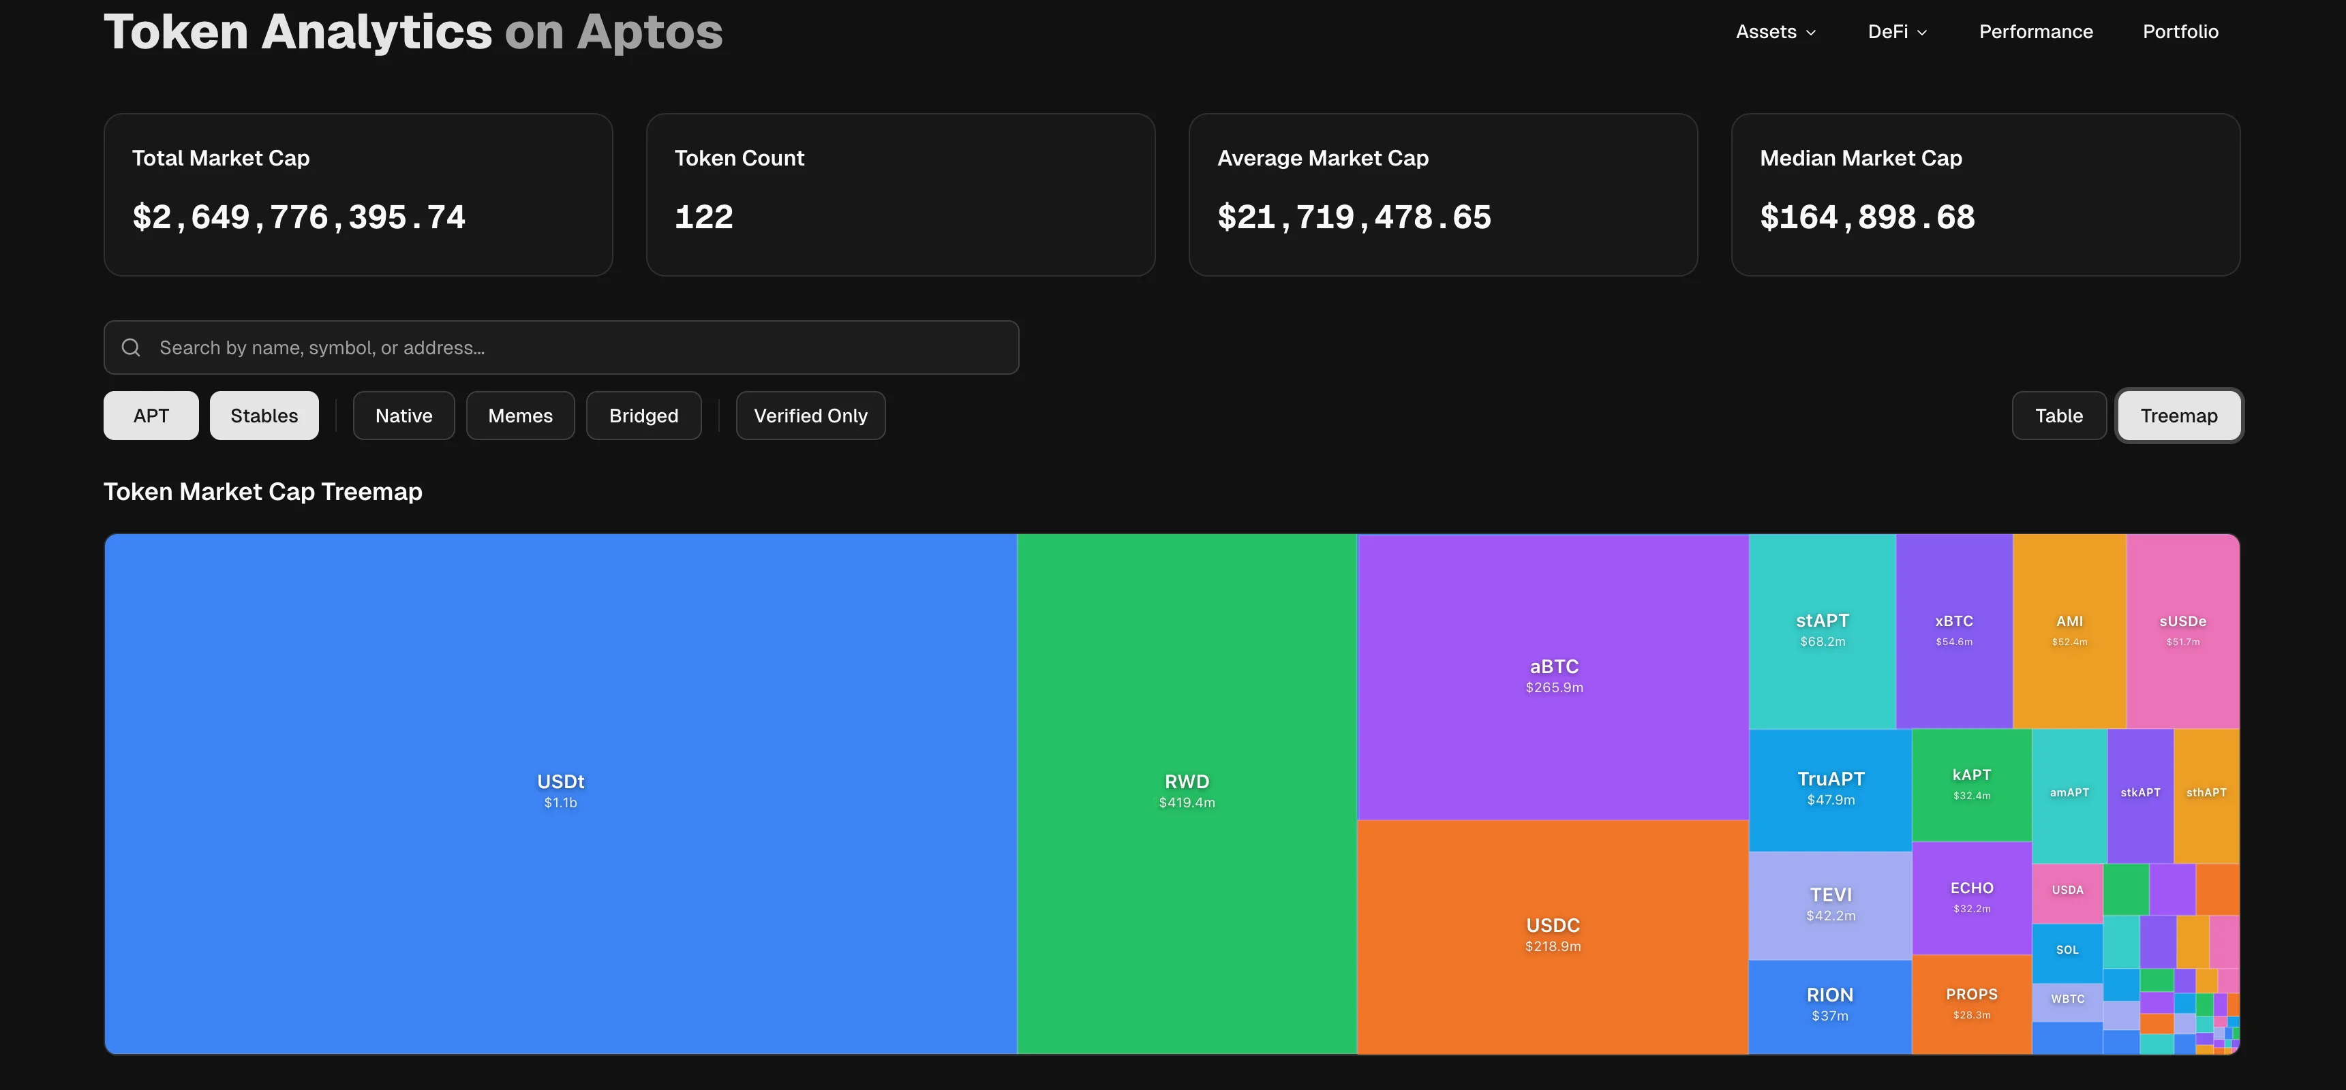
Task: Enable the Memes filter
Action: pyautogui.click(x=519, y=416)
